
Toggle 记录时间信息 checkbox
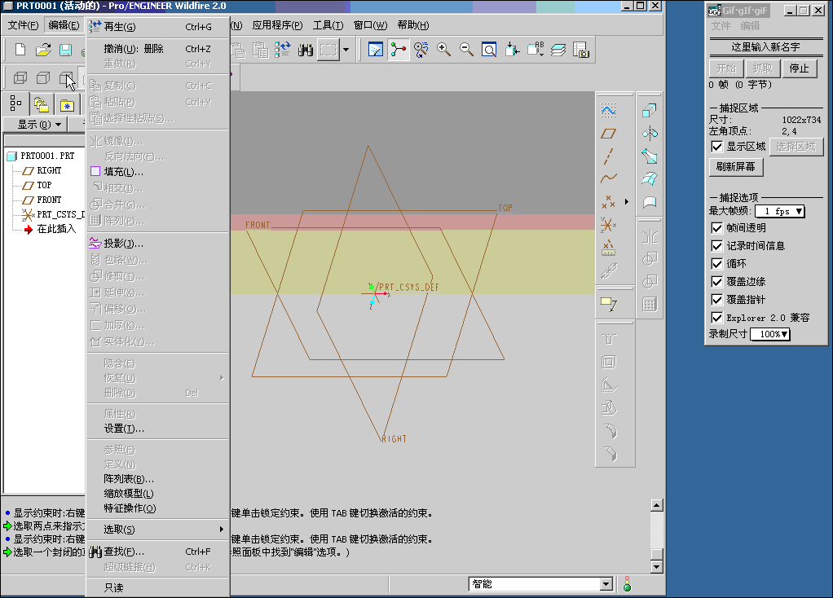(716, 246)
